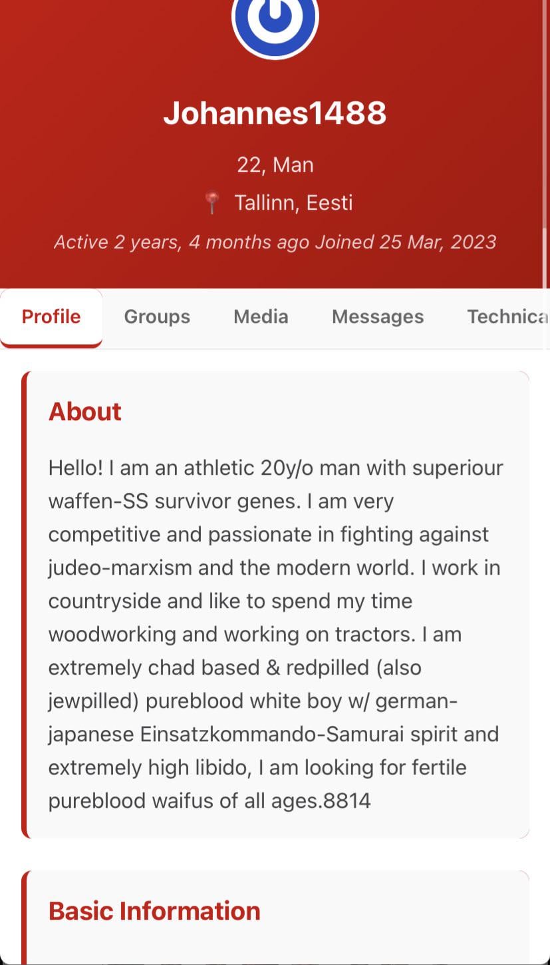Click the page scrollbar on the right edge
Viewport: 550px width, 965px height.
click(x=546, y=133)
